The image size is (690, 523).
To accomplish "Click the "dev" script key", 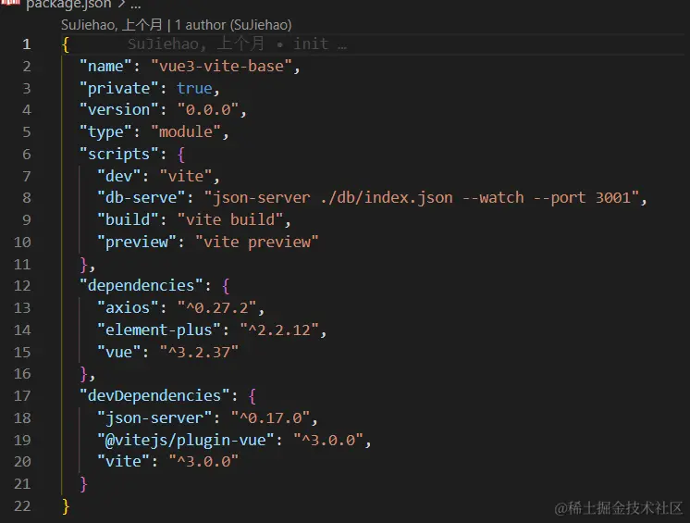I will coord(118,177).
